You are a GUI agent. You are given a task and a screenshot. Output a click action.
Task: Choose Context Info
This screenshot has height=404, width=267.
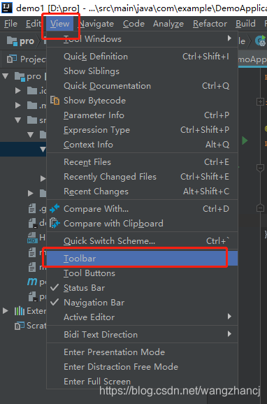click(142, 145)
